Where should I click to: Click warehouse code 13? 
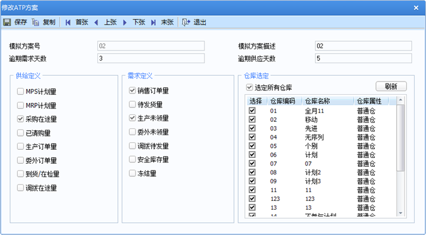[x=273, y=207]
